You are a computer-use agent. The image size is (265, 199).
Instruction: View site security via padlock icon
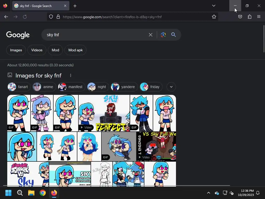58,17
